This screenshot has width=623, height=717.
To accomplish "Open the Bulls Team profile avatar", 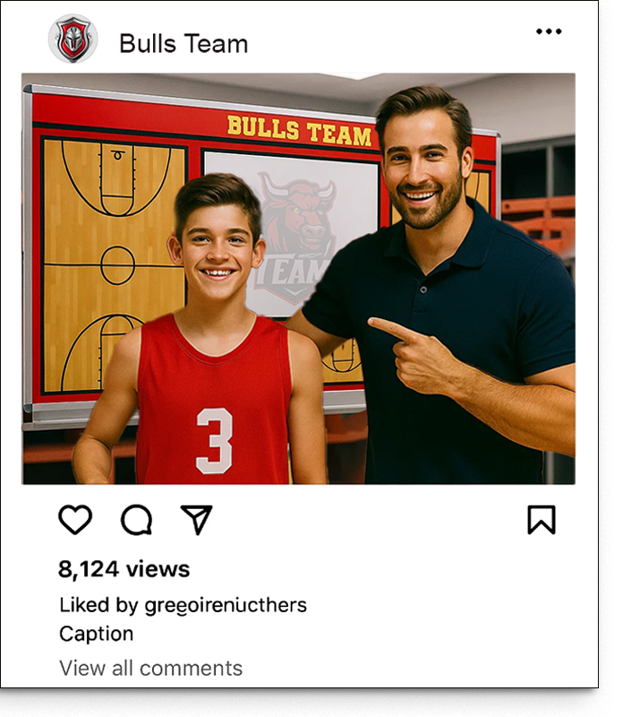I will [73, 39].
